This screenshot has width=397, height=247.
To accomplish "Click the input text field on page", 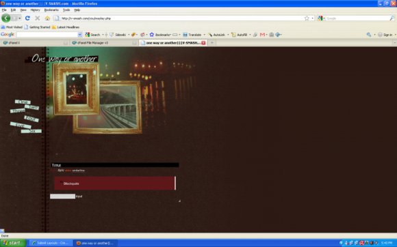I will (x=62, y=197).
